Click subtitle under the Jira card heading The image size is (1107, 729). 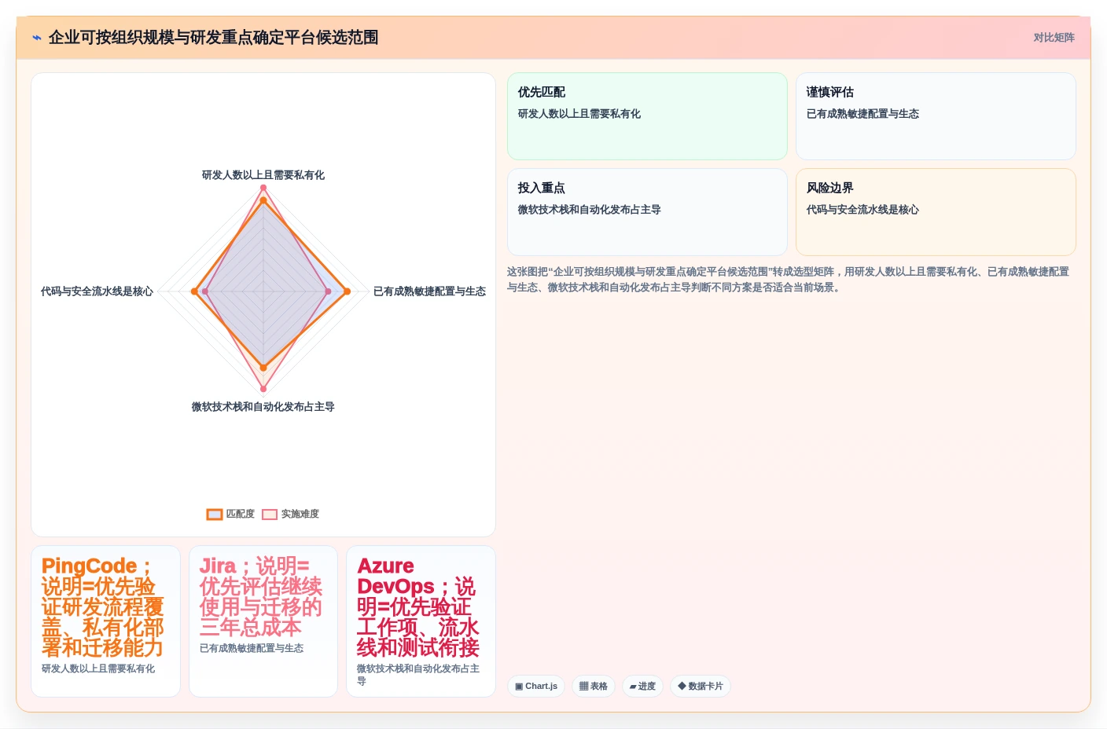tap(252, 648)
